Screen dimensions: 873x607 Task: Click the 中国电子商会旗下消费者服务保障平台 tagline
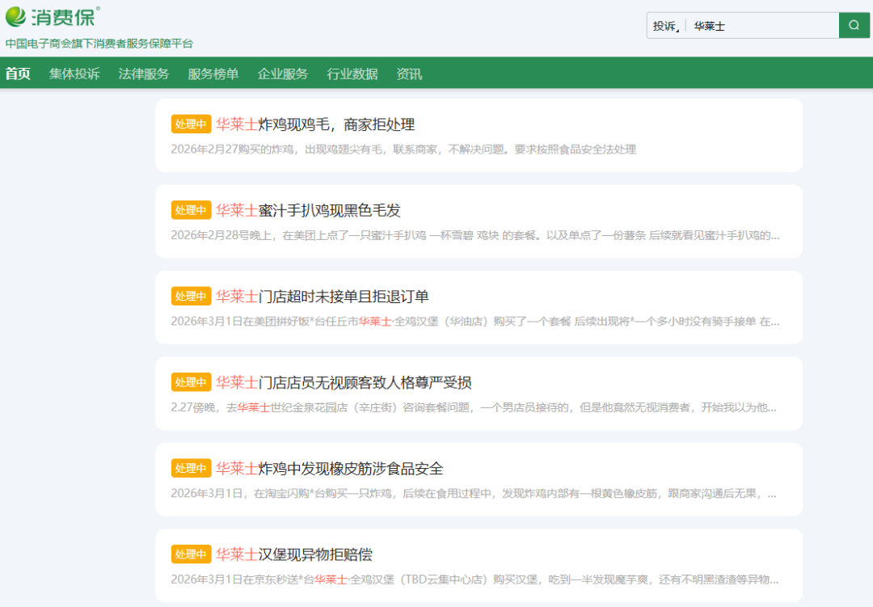[x=99, y=44]
